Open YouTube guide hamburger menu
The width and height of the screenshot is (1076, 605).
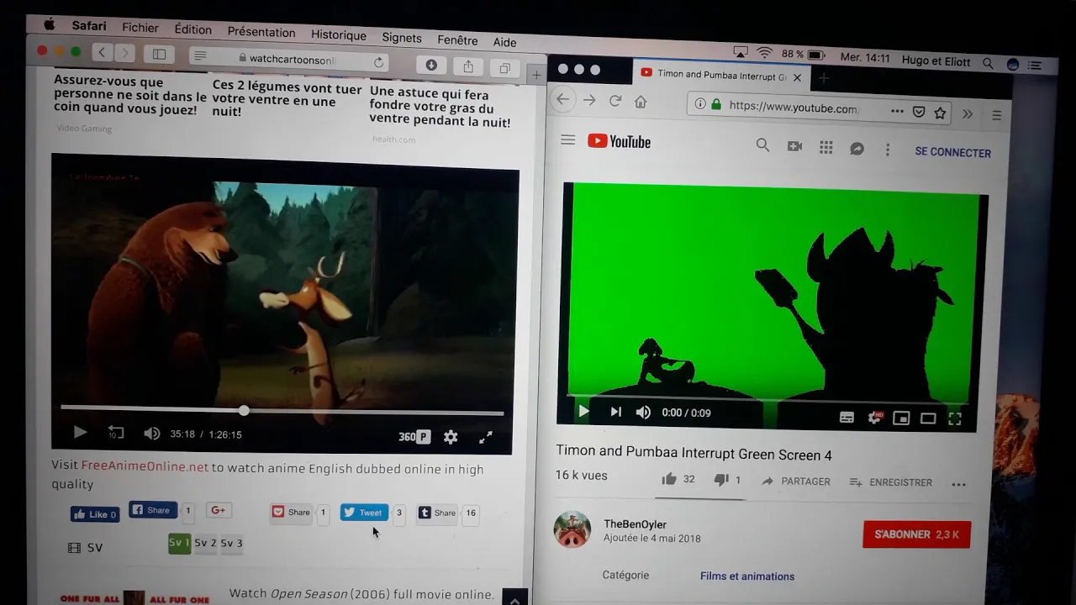[x=567, y=139]
